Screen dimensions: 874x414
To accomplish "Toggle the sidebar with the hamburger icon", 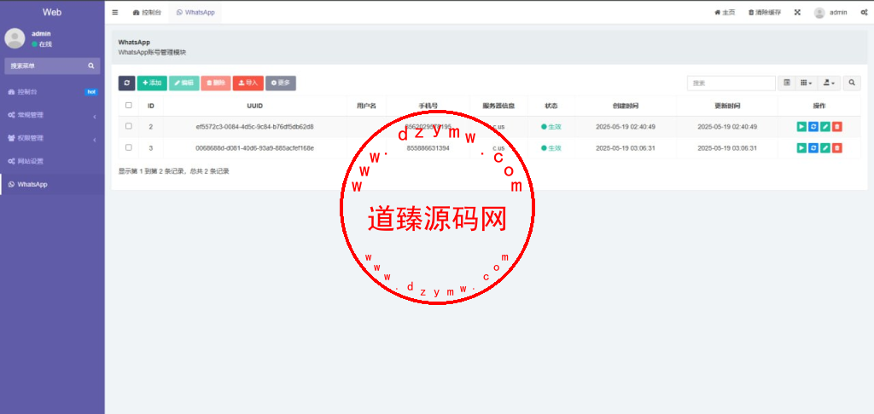I will pyautogui.click(x=115, y=12).
